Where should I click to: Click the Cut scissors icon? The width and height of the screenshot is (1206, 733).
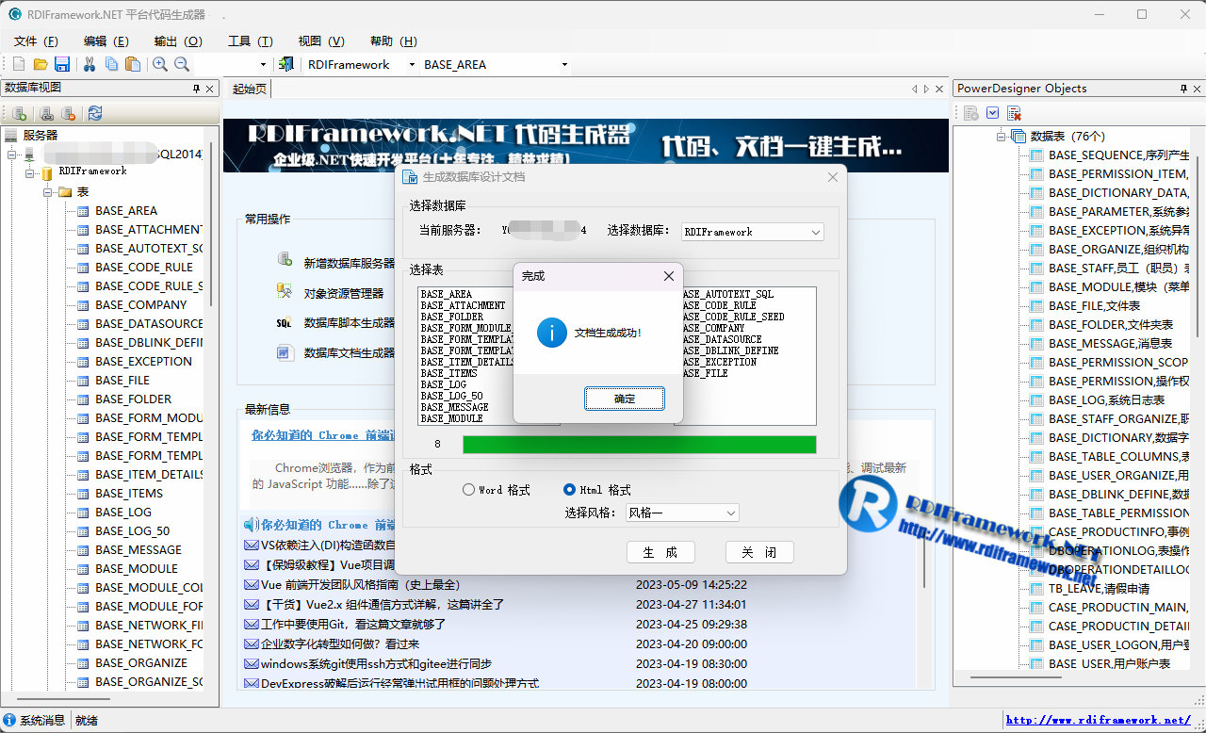(90, 64)
